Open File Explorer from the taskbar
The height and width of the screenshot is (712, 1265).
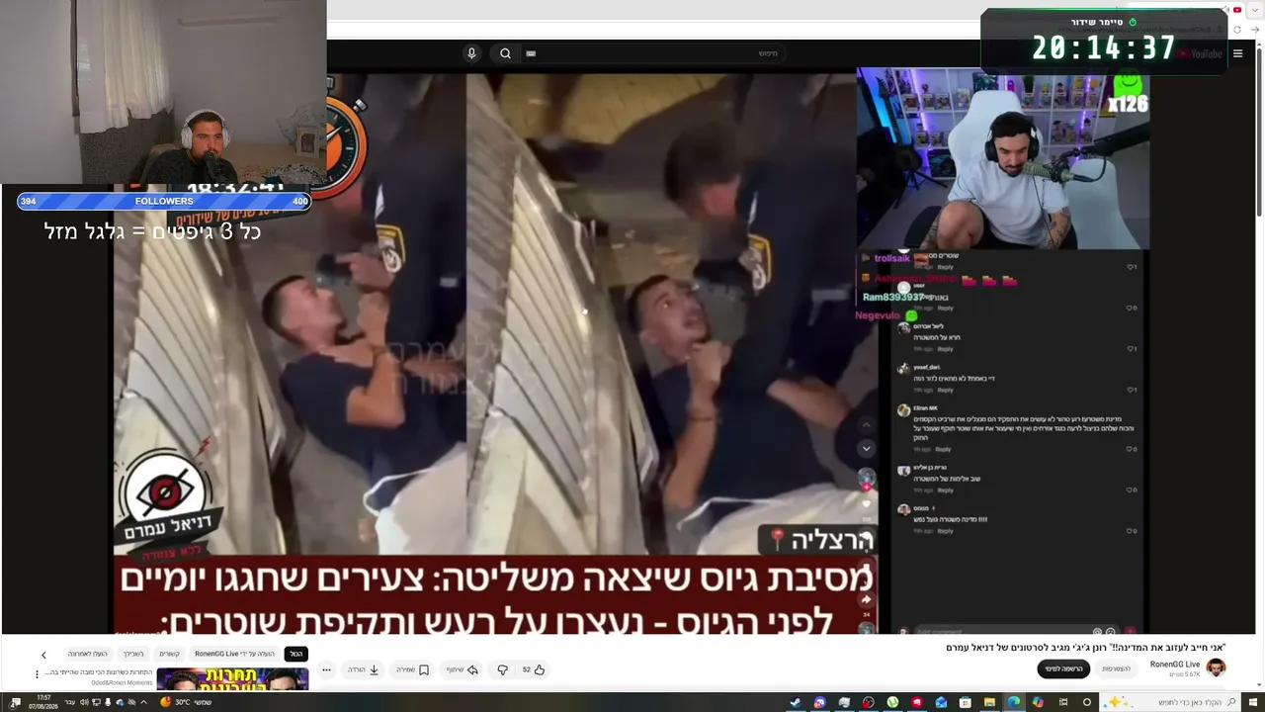(989, 702)
